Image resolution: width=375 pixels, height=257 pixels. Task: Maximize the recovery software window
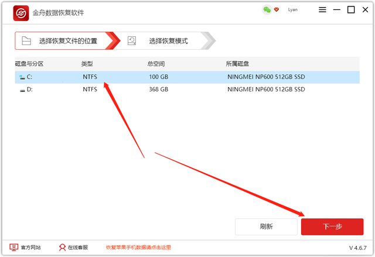[351, 10]
